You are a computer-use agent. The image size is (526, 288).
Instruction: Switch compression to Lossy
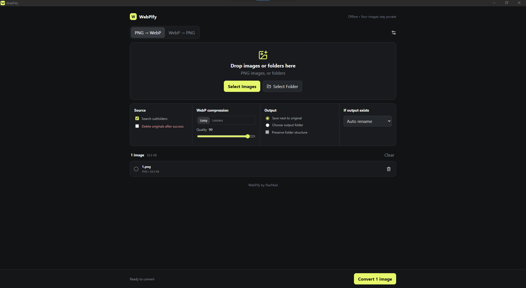(x=204, y=120)
